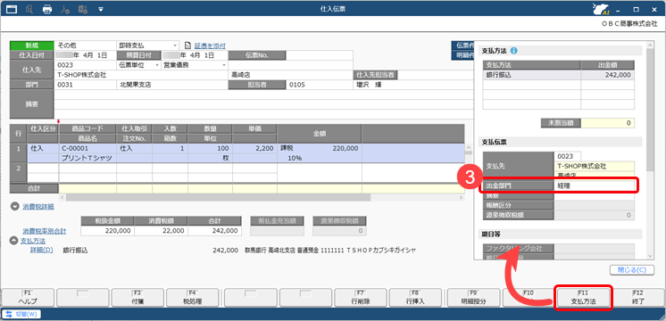Click the vertical scrollbar of payment panel
666x321 pixels.
pyautogui.click(x=650, y=111)
